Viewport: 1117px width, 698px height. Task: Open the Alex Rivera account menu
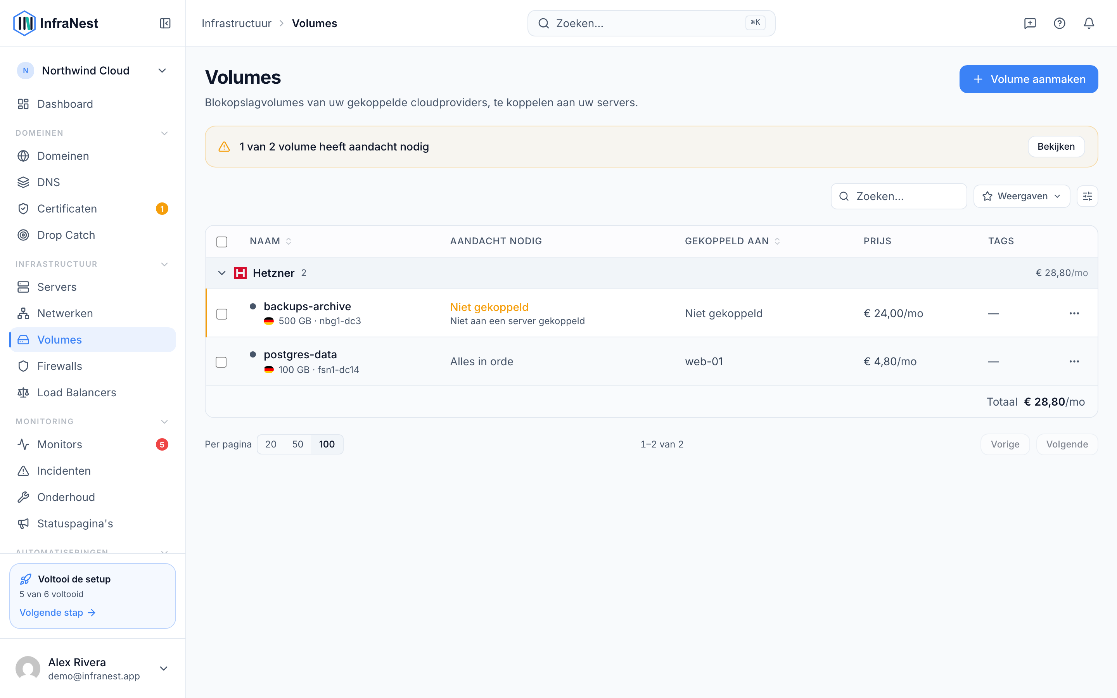[92, 669]
